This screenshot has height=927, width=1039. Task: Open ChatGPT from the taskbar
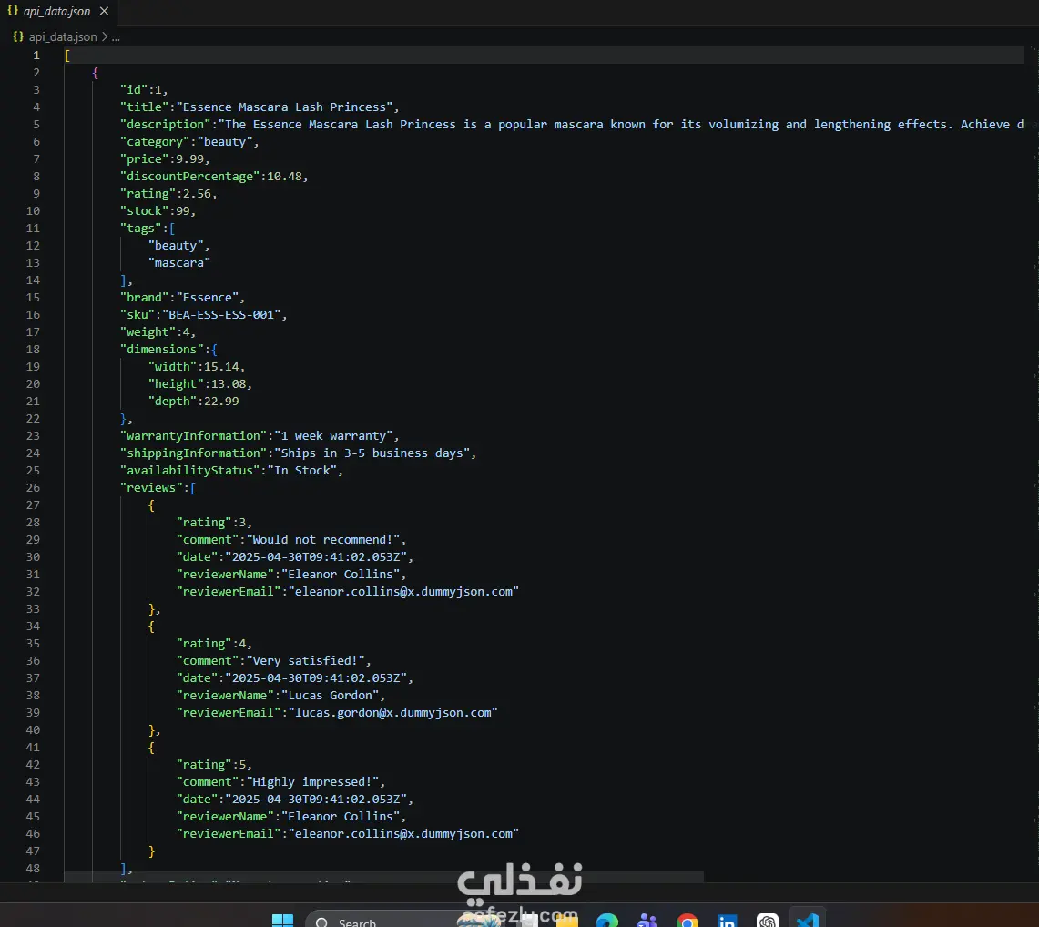point(768,921)
